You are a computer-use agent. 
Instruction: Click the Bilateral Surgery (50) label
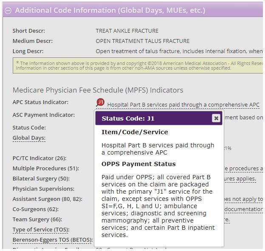coord(41,179)
